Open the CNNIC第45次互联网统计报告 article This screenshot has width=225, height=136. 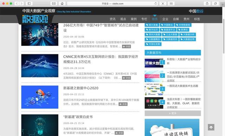(x=101, y=59)
